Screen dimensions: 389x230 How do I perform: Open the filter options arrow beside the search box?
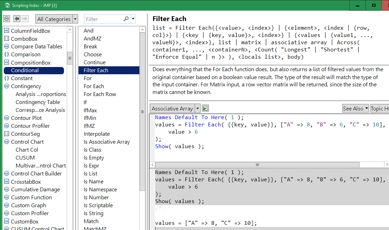pyautogui.click(x=132, y=19)
